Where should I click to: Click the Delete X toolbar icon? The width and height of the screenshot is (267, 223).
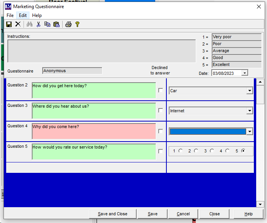[x=18, y=24]
